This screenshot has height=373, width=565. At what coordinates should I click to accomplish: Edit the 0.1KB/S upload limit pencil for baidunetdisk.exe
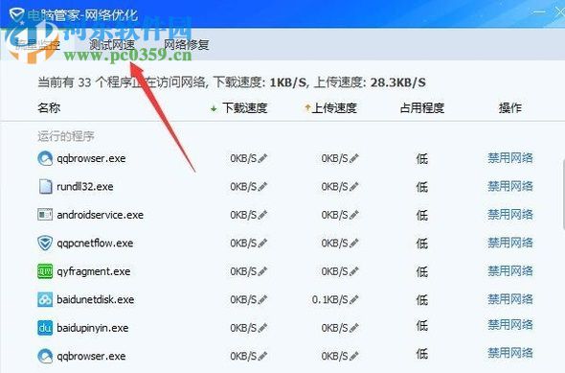pos(354,299)
